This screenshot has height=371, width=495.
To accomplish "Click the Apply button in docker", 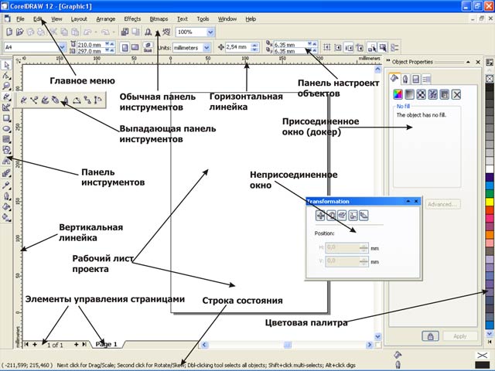I will pos(460,336).
